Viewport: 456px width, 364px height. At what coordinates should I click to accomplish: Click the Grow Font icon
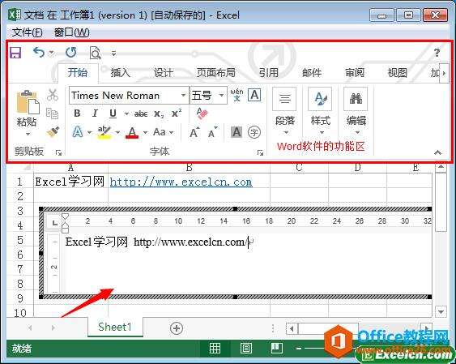click(194, 132)
